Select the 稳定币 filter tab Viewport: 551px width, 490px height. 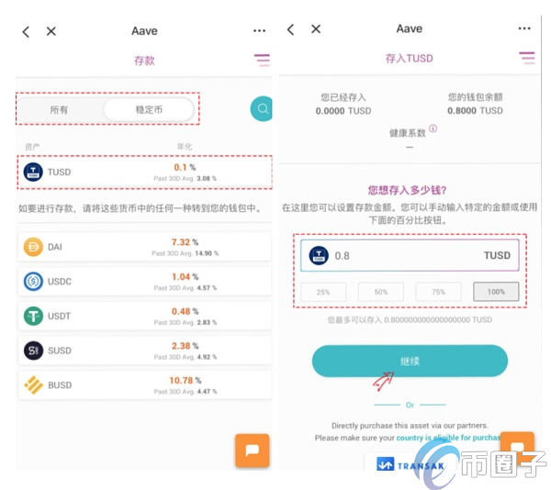(x=149, y=109)
